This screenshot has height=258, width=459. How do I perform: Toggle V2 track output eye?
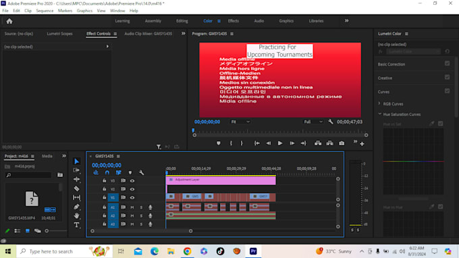click(x=132, y=189)
